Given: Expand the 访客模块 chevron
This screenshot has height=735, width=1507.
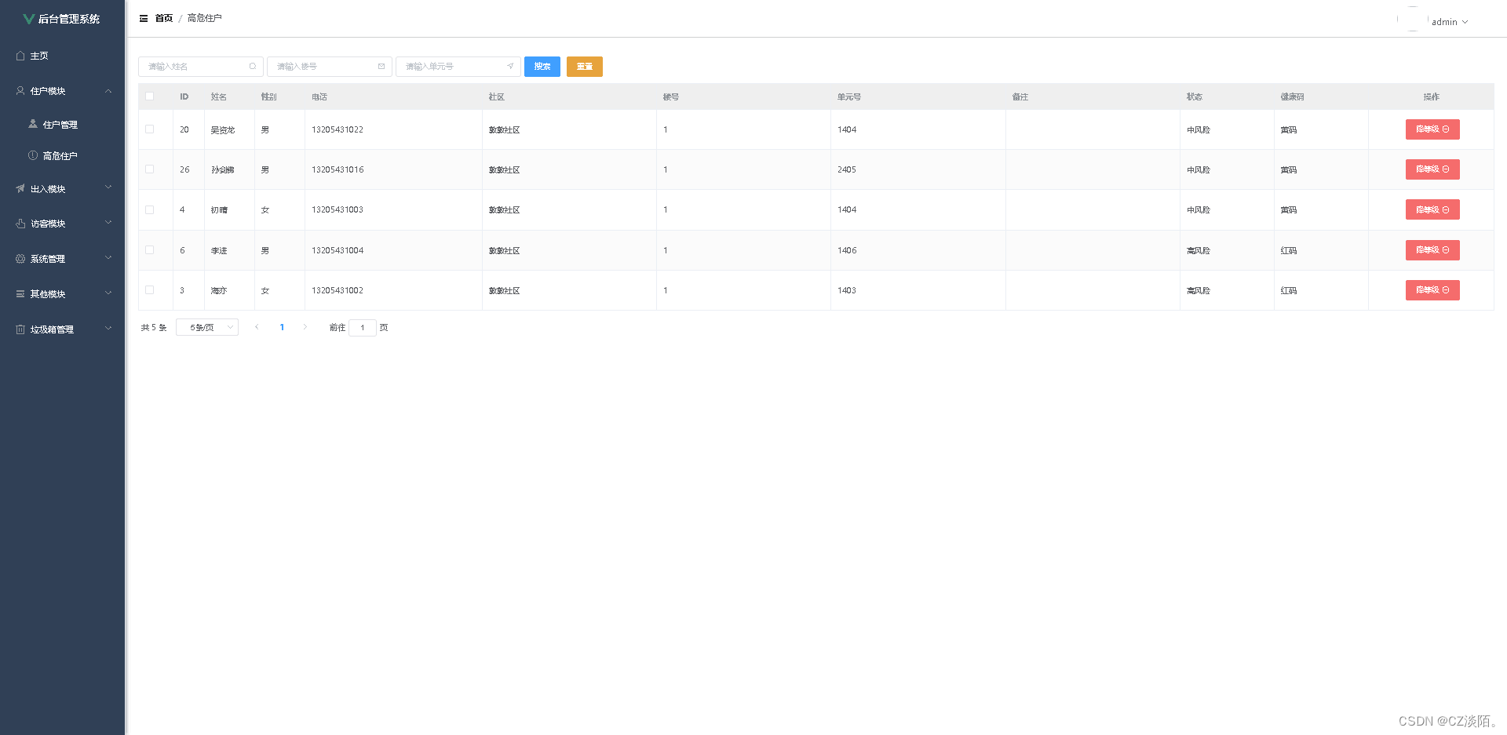Looking at the screenshot, I should 108,223.
